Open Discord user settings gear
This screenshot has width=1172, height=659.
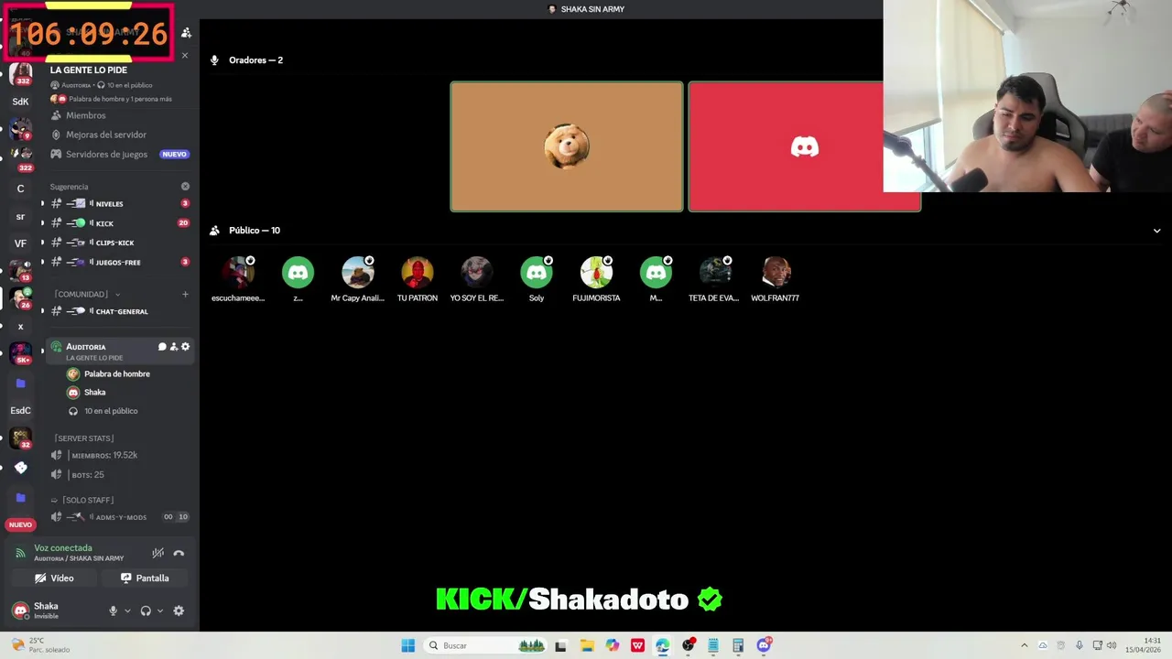[179, 610]
